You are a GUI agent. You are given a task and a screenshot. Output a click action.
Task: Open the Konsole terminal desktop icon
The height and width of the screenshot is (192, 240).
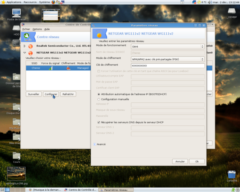(16, 43)
